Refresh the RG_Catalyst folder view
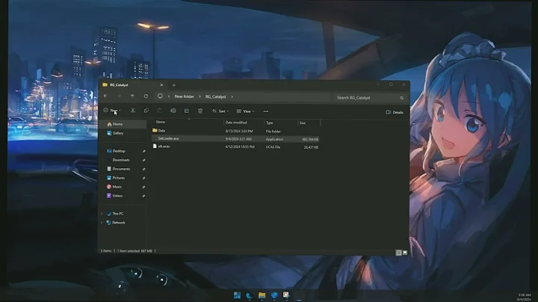This screenshot has height=302, width=538. point(146,96)
